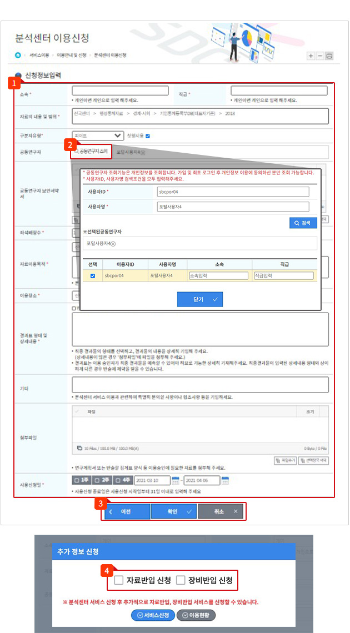
Task: Check the 자료반입 신청 checkbox
Action: tap(119, 580)
